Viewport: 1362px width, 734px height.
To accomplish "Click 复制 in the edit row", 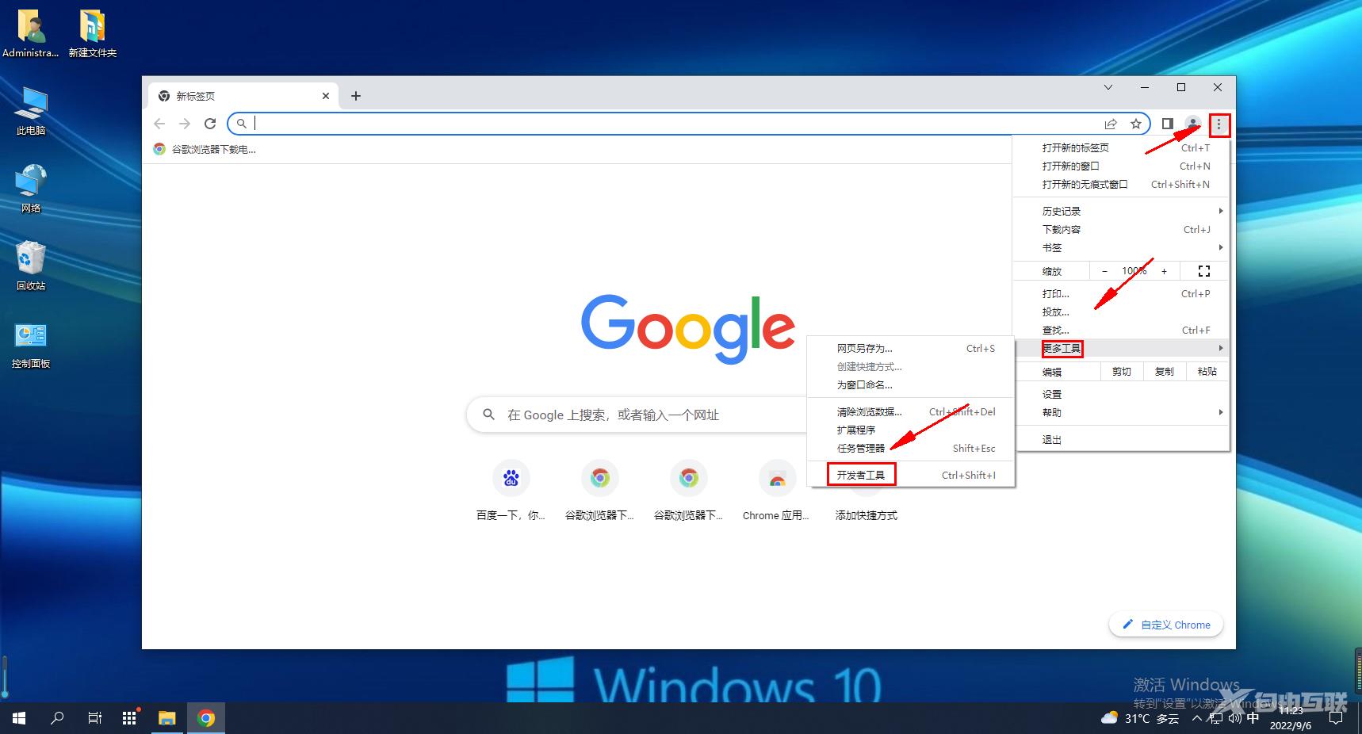I will tap(1165, 371).
